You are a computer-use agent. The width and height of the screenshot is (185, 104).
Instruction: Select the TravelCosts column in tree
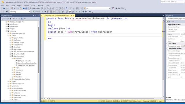[x=26, y=66]
